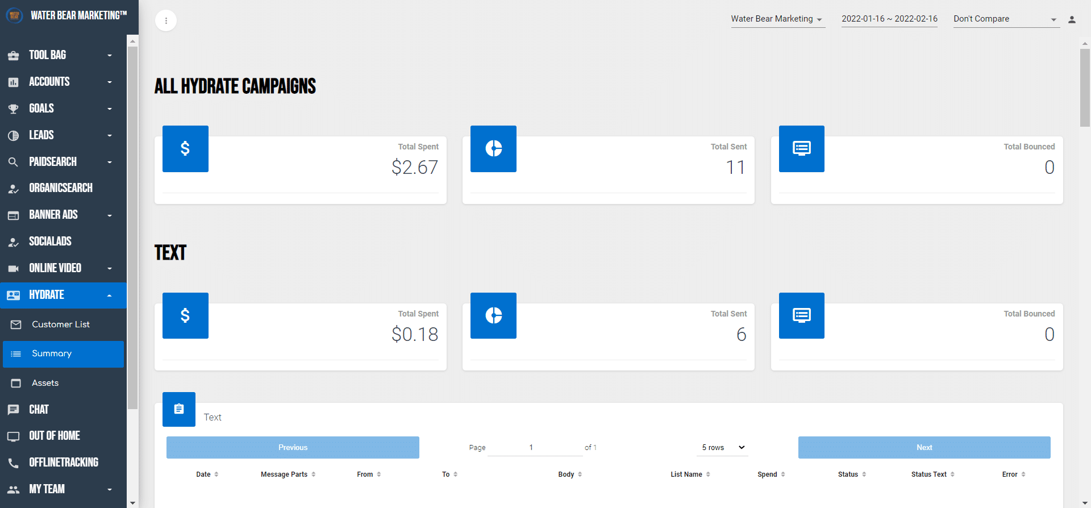Expand the Banner Ads menu arrow

pyautogui.click(x=110, y=216)
